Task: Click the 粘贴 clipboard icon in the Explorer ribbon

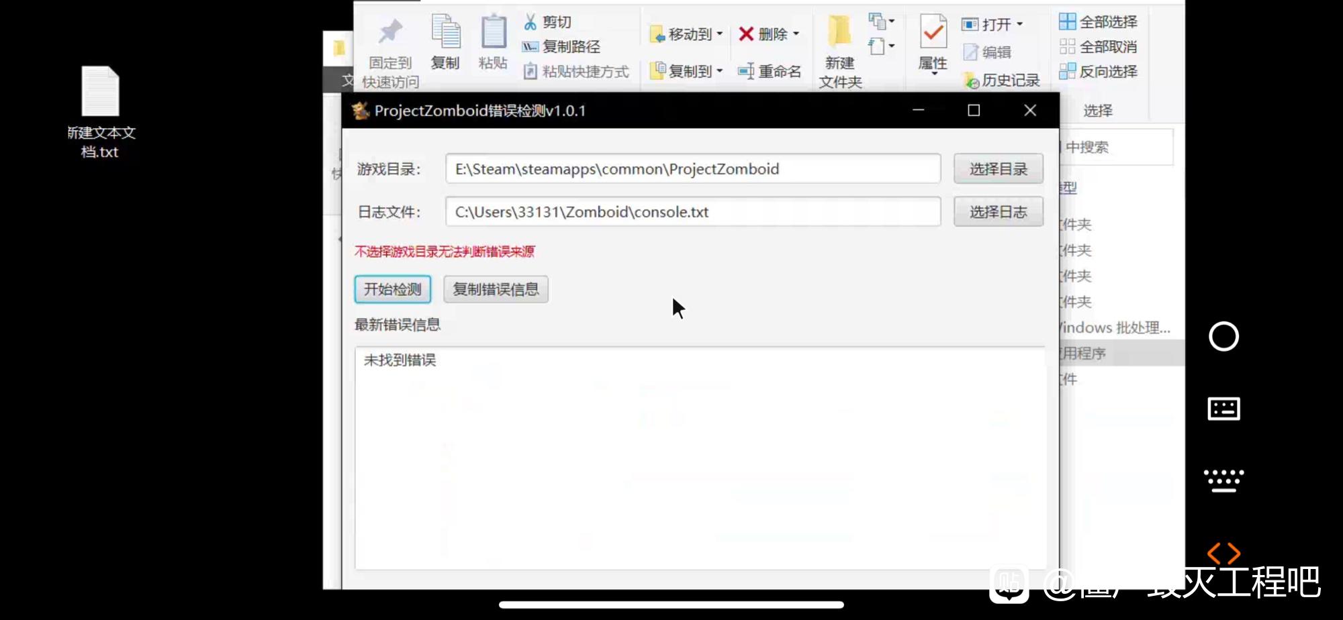Action: pos(494,31)
